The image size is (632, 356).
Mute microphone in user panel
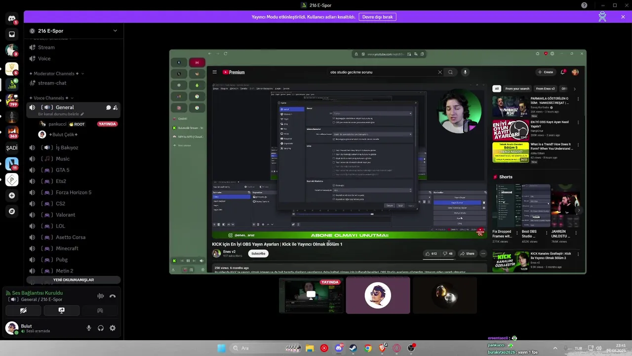click(89, 328)
